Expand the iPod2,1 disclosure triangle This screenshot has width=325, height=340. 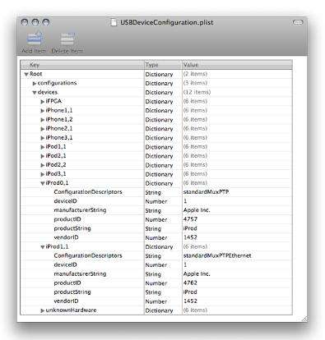[x=43, y=156]
